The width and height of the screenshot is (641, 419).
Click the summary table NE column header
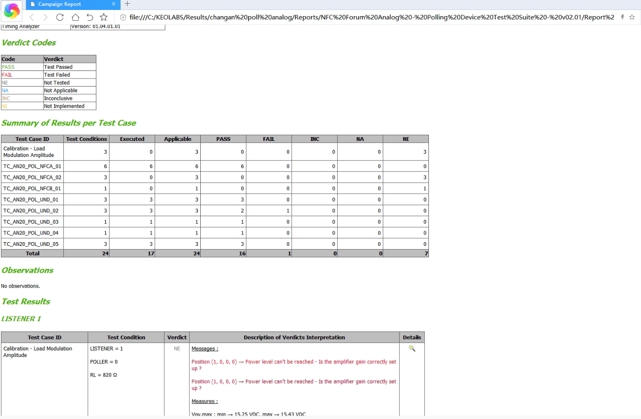pyautogui.click(x=406, y=139)
